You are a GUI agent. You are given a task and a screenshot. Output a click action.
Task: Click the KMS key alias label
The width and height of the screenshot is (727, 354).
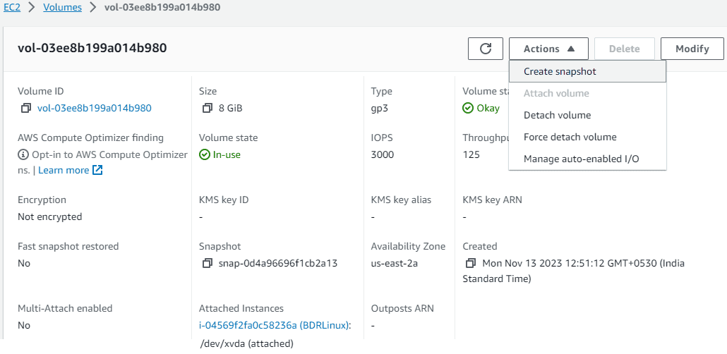(x=401, y=200)
